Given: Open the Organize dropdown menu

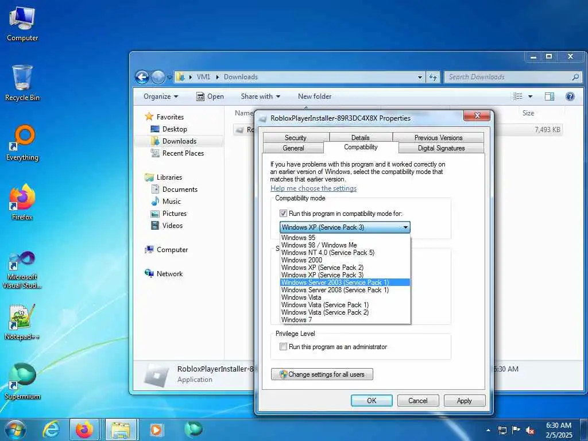Looking at the screenshot, I should coord(161,96).
